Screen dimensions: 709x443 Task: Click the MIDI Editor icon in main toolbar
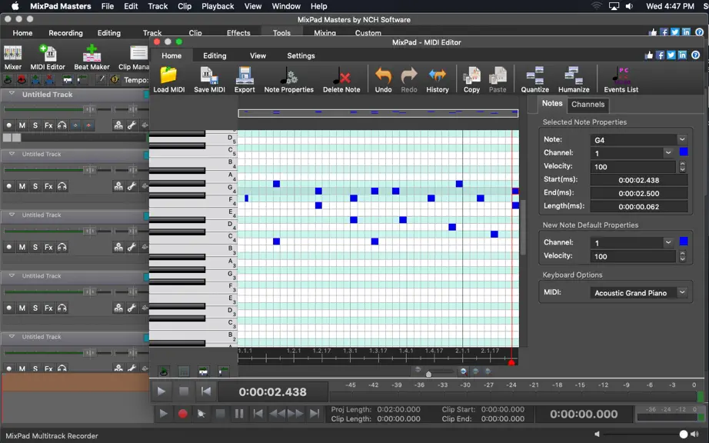pos(48,58)
